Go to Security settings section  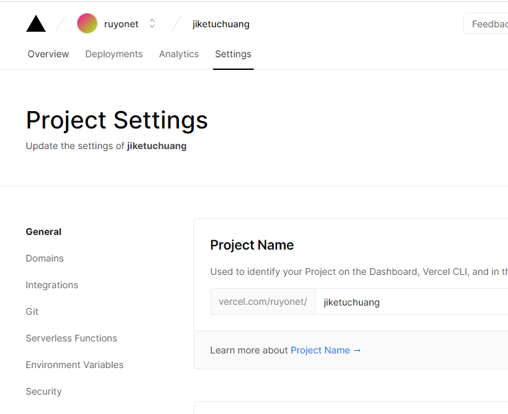43,391
